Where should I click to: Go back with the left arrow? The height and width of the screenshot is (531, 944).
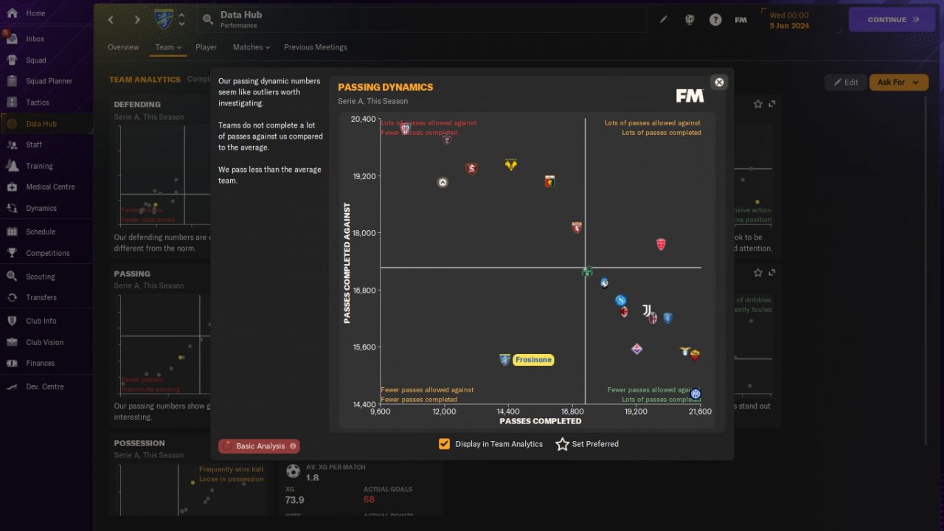(111, 20)
